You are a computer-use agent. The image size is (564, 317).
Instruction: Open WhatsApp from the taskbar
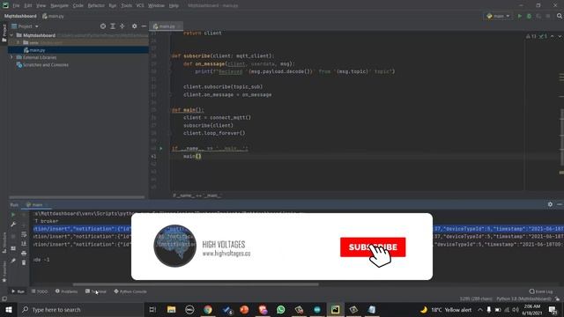point(280,309)
